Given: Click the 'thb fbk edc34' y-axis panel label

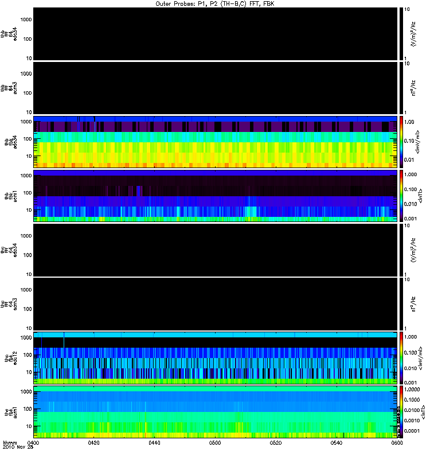Looking at the screenshot, I should point(10,142).
